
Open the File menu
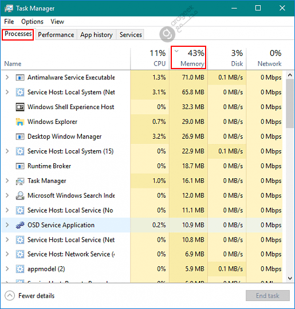pos(9,22)
